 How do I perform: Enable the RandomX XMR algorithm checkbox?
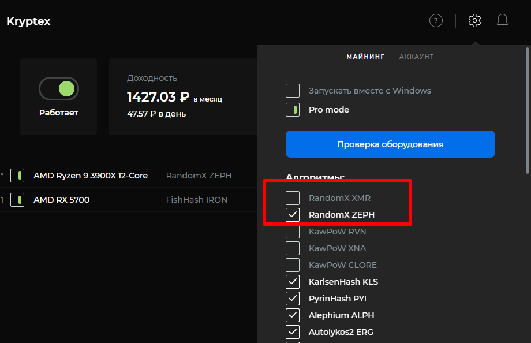pos(293,198)
